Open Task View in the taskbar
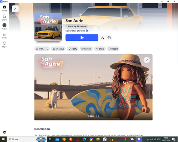The image size is (178, 142). coord(50,139)
